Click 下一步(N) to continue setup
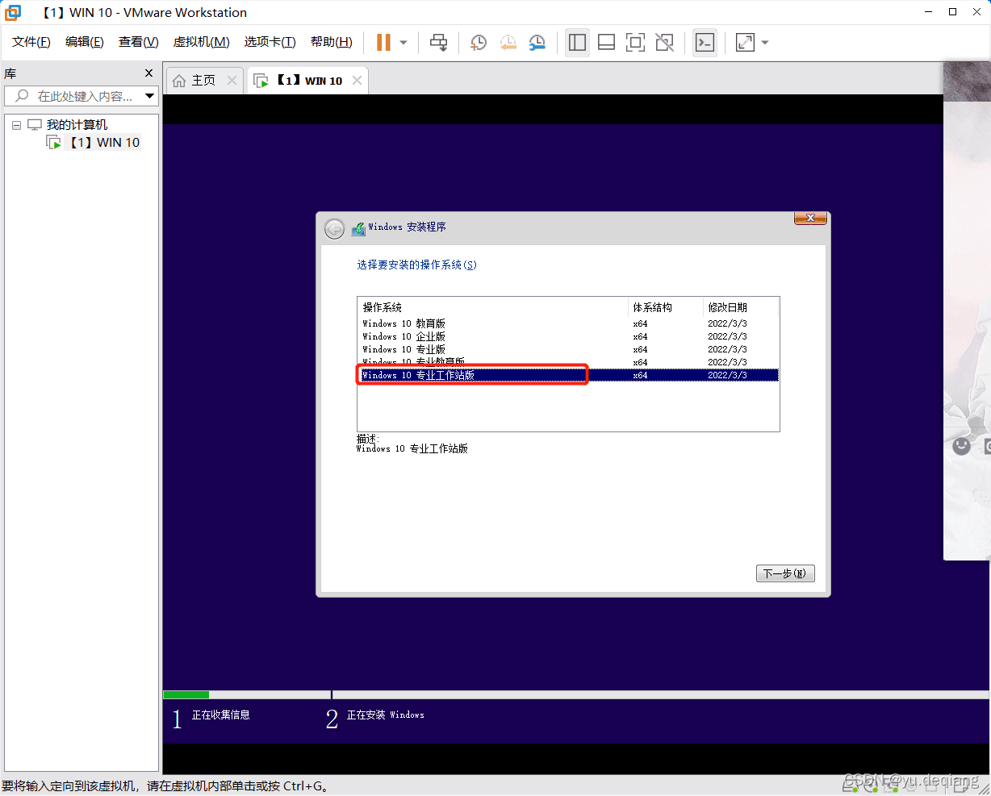The image size is (991, 796). [x=785, y=573]
